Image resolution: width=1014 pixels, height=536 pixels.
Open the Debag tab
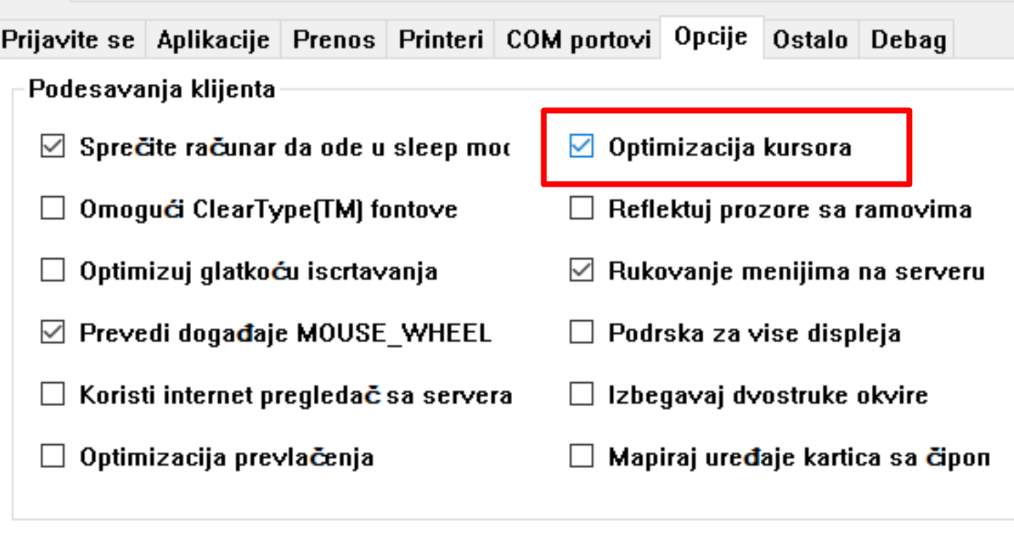tap(908, 39)
